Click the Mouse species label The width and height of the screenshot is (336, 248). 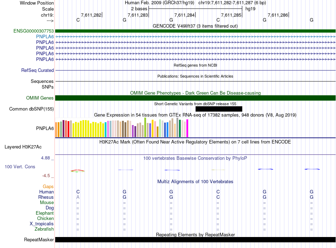pyautogui.click(x=47, y=203)
